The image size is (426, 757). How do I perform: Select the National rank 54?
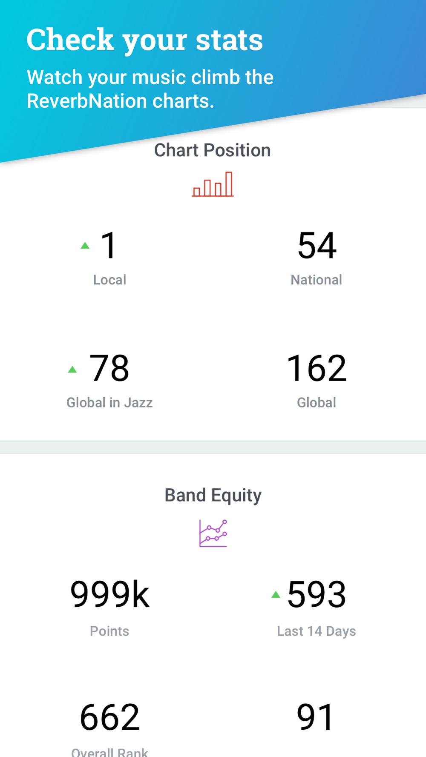(x=317, y=245)
